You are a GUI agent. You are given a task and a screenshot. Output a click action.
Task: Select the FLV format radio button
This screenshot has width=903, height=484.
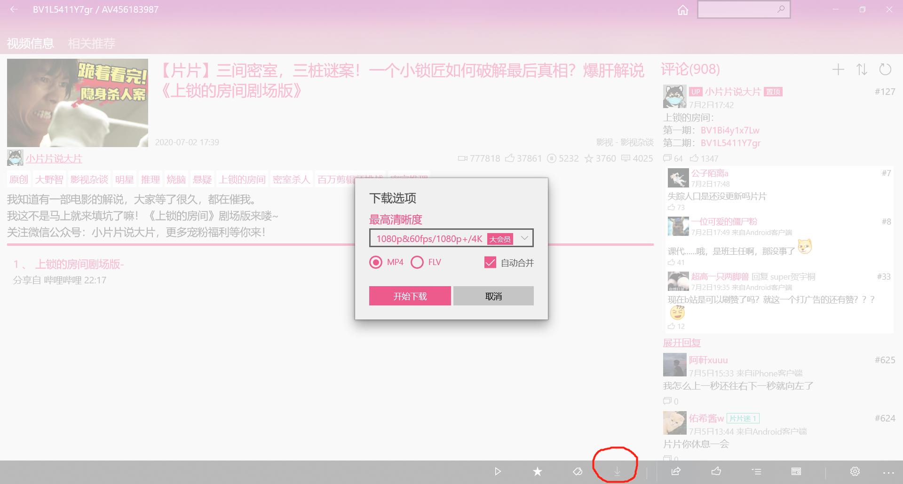(417, 262)
